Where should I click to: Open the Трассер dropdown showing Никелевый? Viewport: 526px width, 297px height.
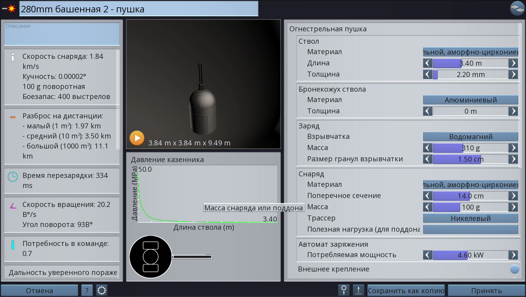[470, 218]
